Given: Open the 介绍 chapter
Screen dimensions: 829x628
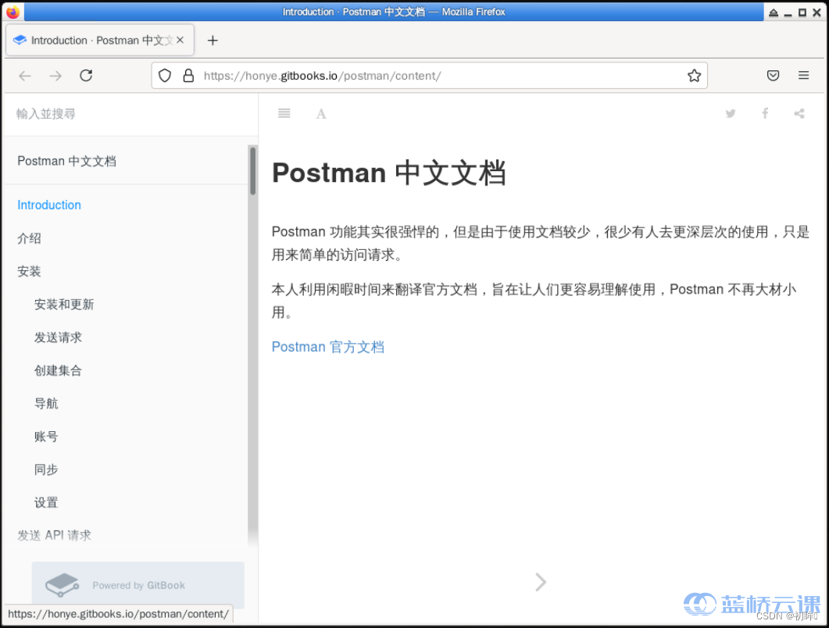Looking at the screenshot, I should tap(29, 238).
